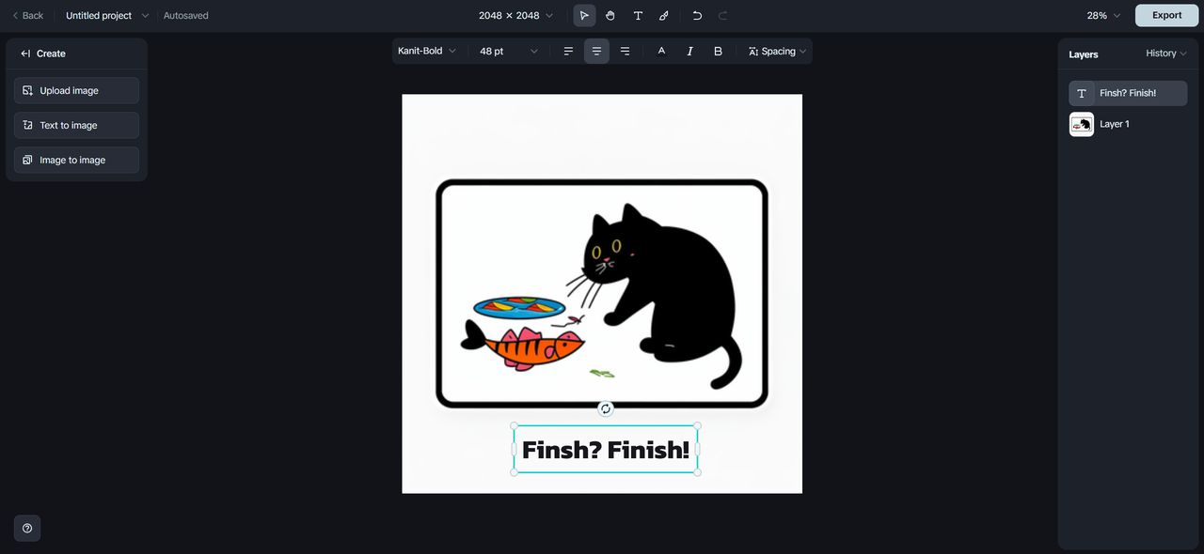Align text to the right

coord(625,52)
